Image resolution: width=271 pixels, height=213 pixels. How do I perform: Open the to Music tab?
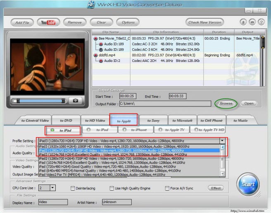click(240, 121)
